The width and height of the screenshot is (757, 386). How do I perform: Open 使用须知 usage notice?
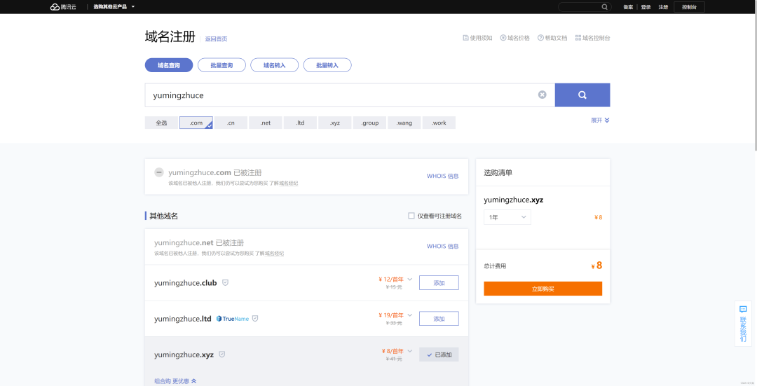pyautogui.click(x=477, y=38)
